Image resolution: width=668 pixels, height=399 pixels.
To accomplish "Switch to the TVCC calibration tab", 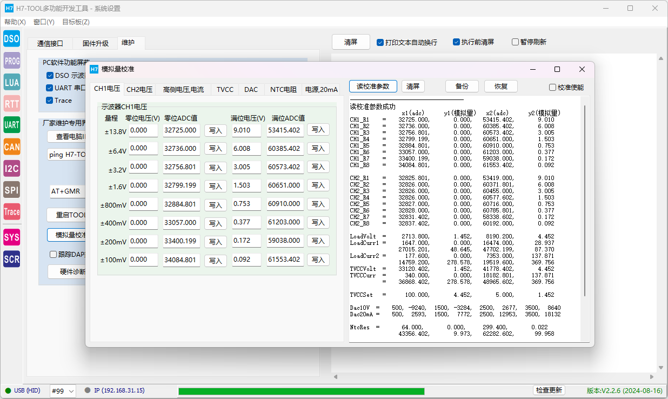I will [x=225, y=89].
